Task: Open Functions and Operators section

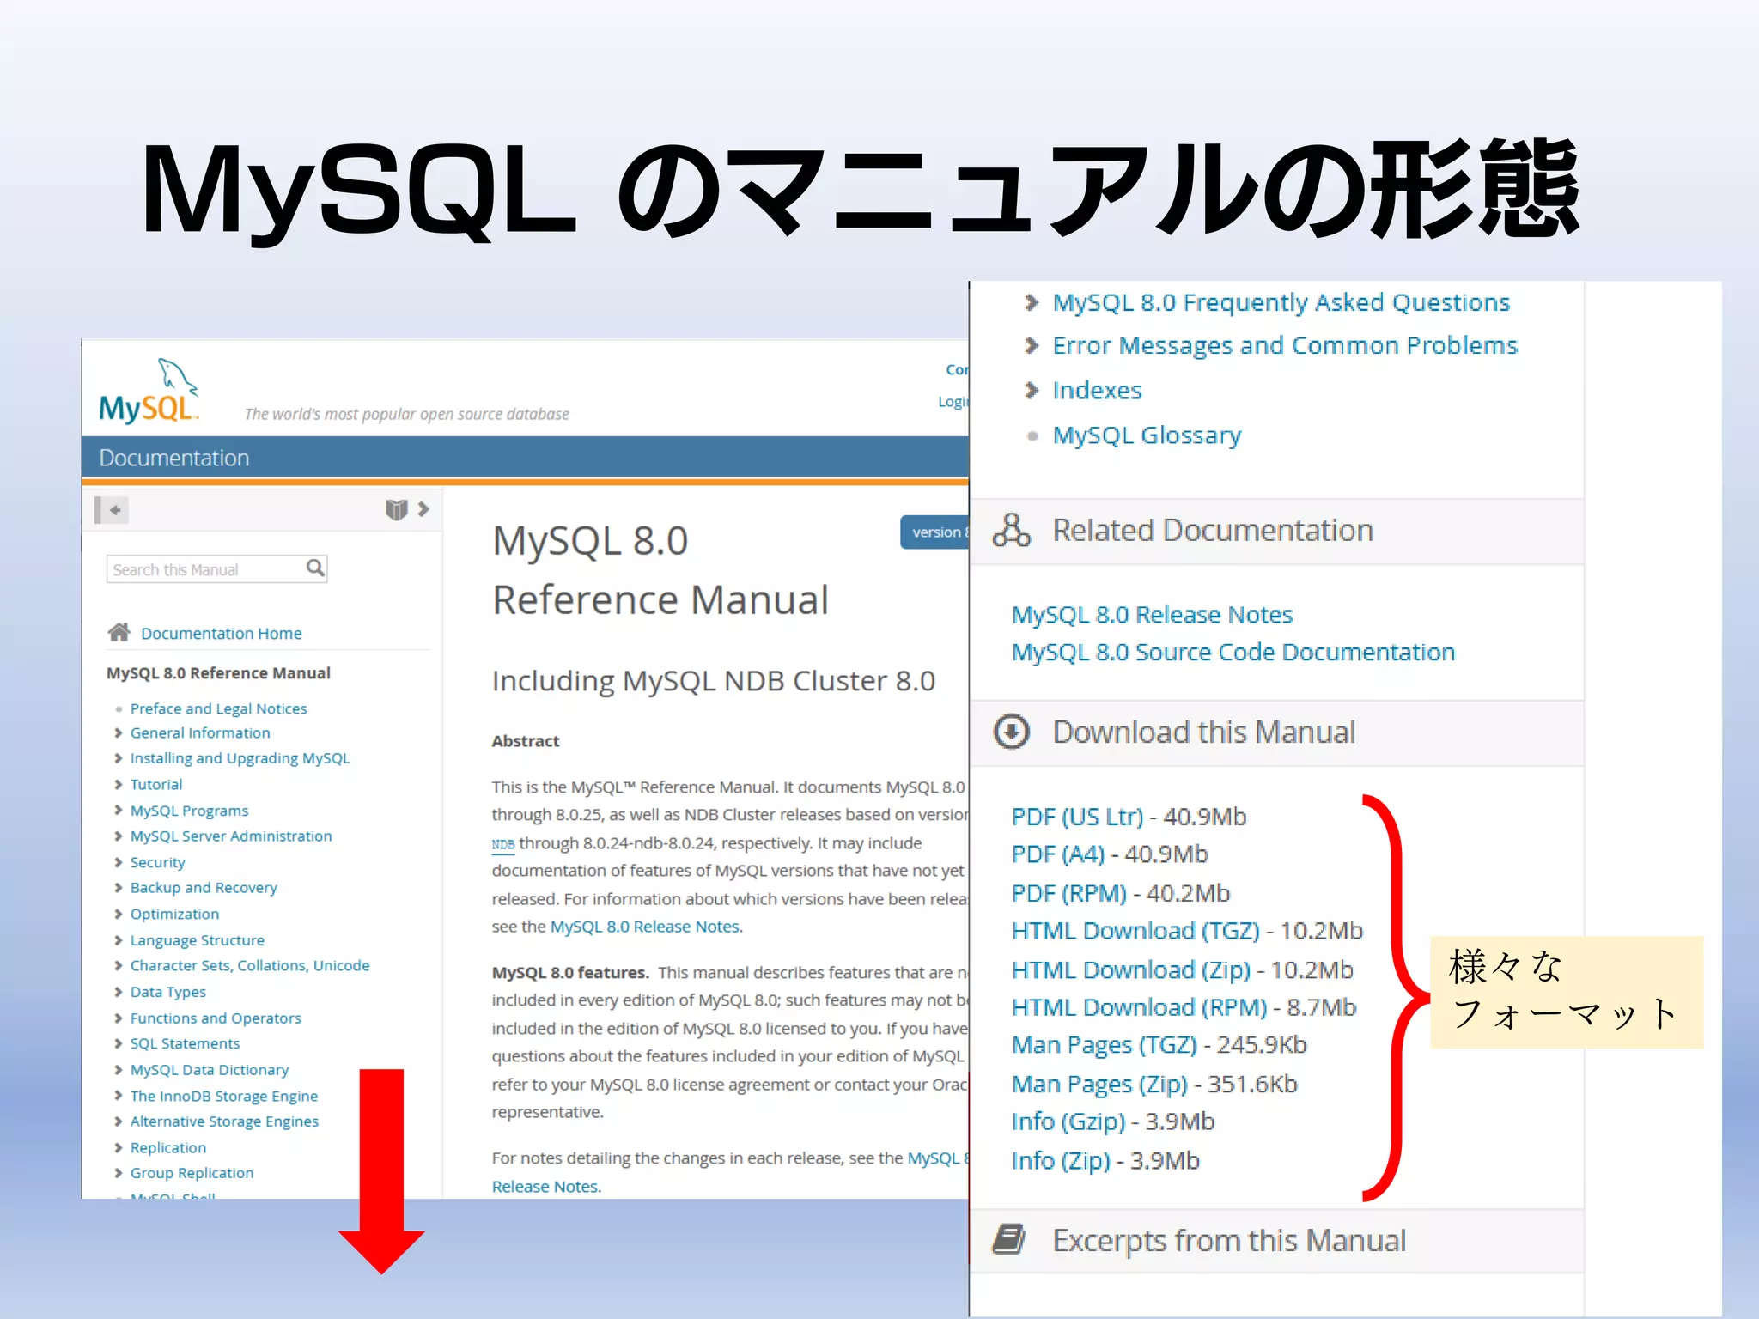Action: [216, 1018]
